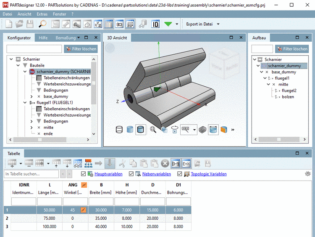
Task: Click the scissors cut icon in table toolbar
Action: (x=122, y=163)
